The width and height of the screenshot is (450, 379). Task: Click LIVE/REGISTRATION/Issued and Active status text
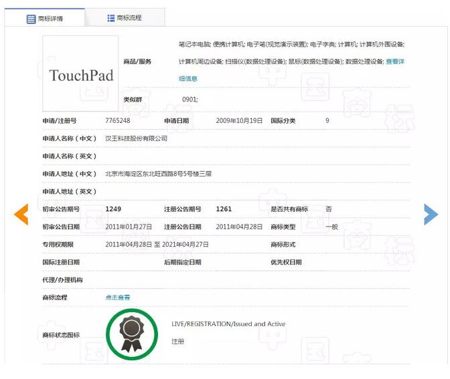click(x=228, y=324)
